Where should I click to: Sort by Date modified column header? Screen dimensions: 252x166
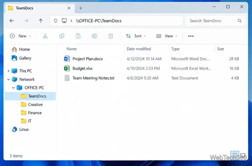(x=139, y=49)
